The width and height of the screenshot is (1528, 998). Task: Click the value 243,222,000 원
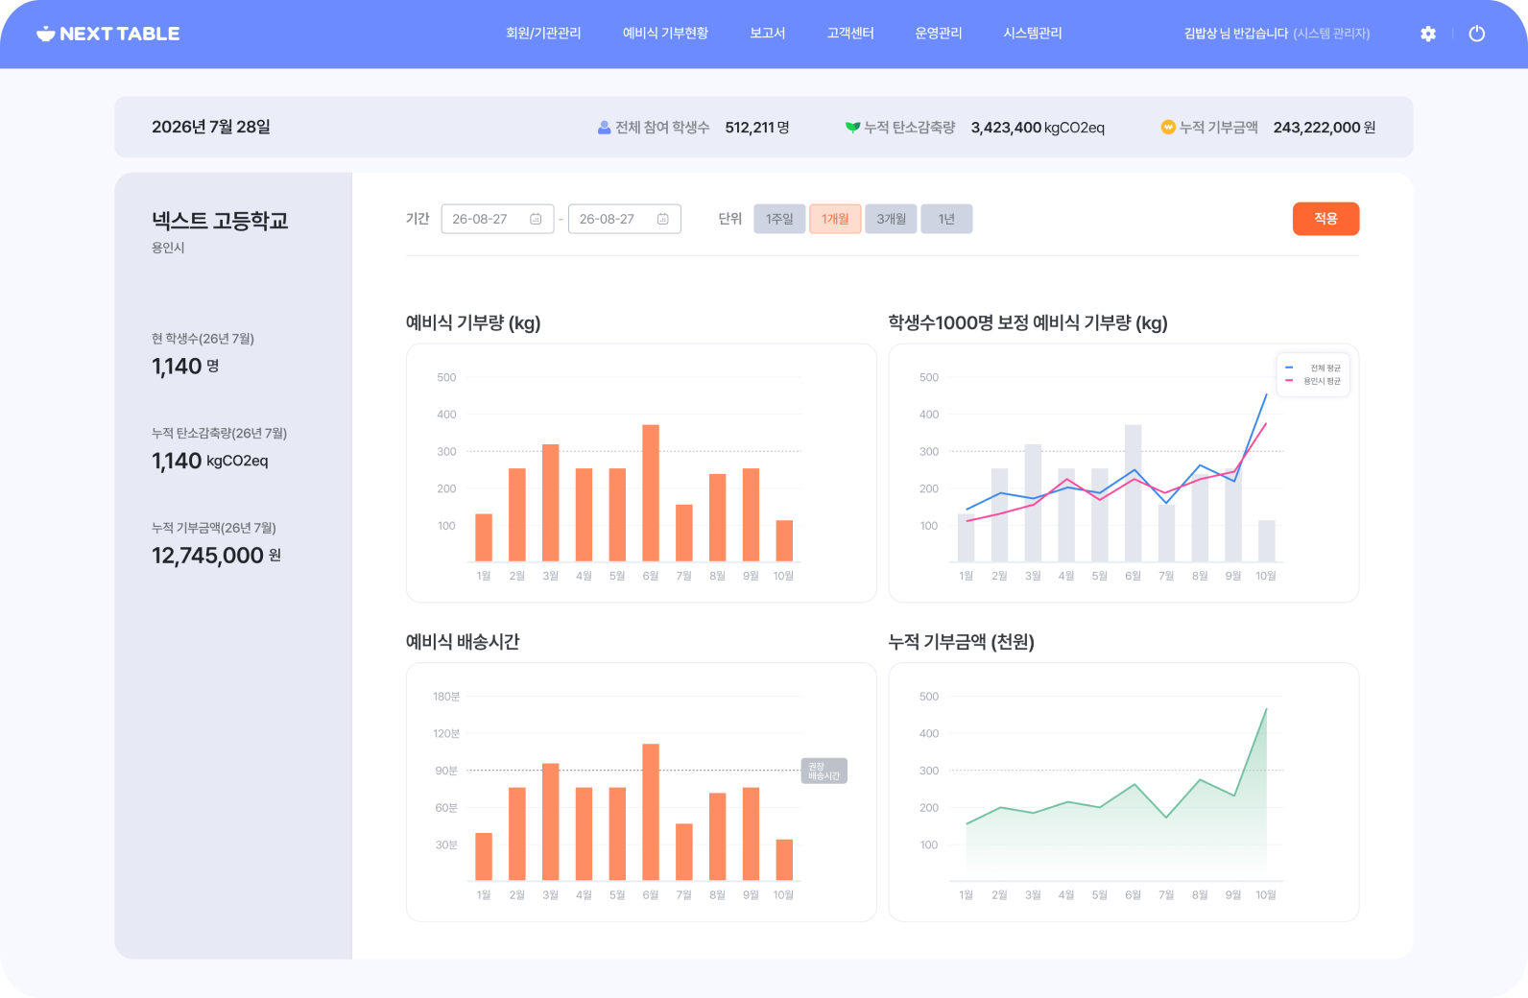tap(1325, 128)
